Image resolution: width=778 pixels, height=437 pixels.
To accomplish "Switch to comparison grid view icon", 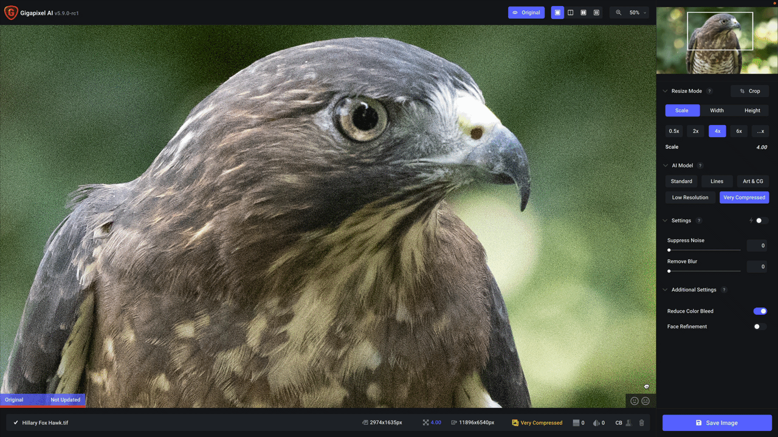I will pos(596,13).
